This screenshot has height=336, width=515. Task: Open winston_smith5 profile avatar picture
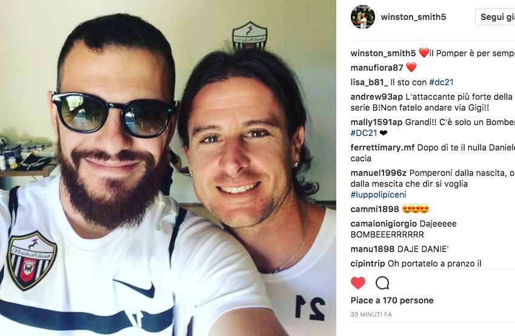[362, 17]
